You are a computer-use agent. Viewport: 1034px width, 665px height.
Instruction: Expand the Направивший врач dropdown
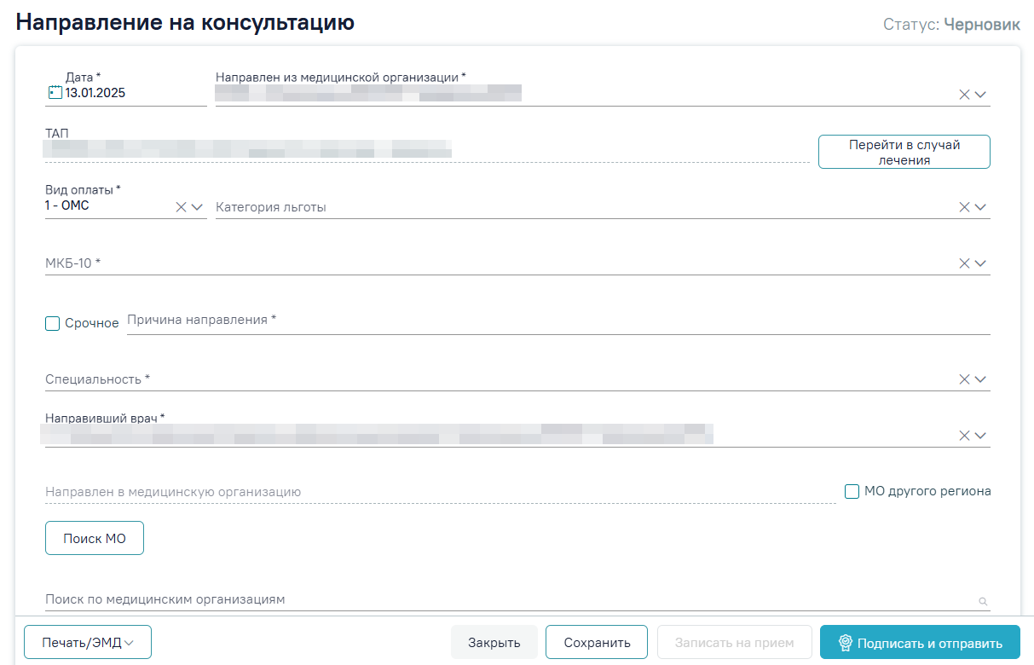pyautogui.click(x=980, y=436)
